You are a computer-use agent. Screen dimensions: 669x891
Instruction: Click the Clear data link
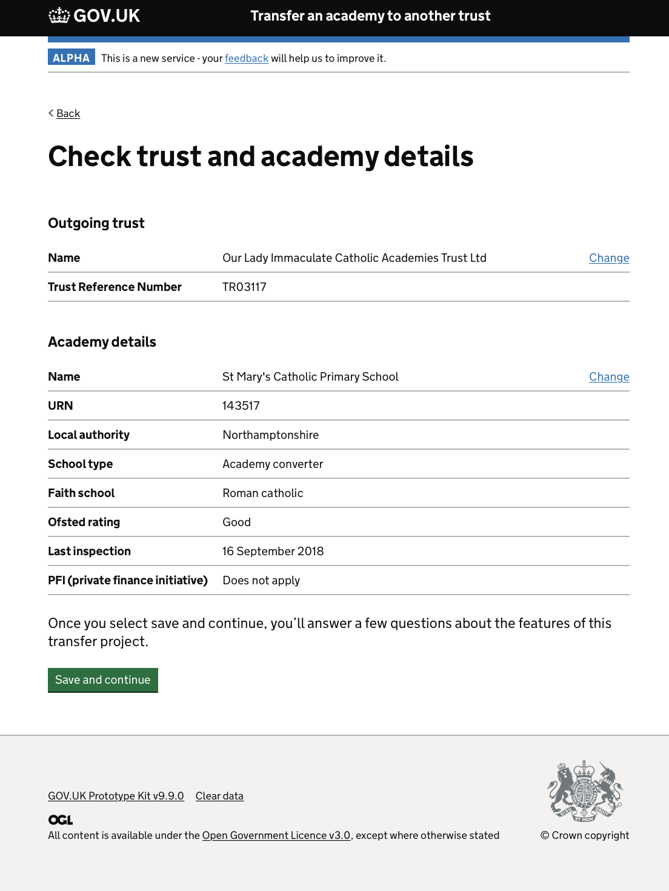point(219,796)
